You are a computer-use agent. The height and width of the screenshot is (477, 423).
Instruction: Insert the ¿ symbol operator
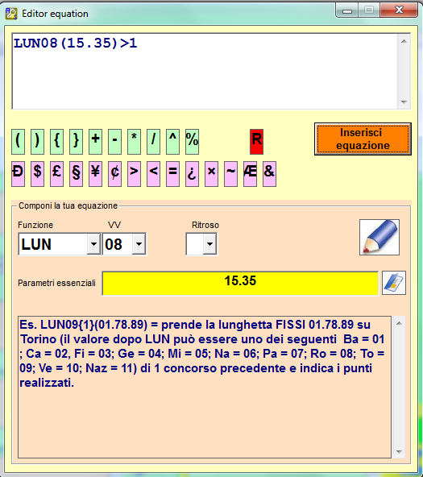(x=192, y=174)
